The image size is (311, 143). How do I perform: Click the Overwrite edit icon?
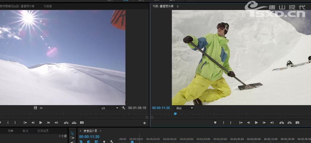pyautogui.click(x=74, y=123)
